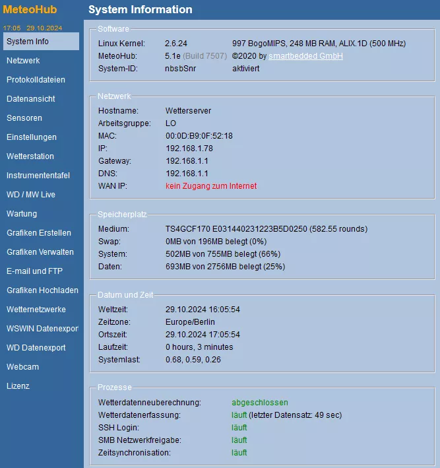Click IP address 192.168.1.78
This screenshot has width=440, height=468.
click(x=189, y=149)
